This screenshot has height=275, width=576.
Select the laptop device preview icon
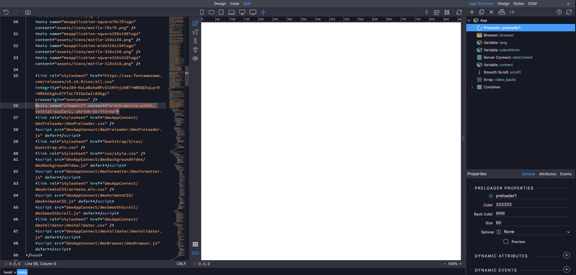tap(232, 12)
